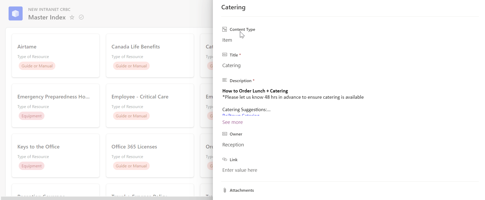Click the Content Type field icon
This screenshot has height=200, width=485.
click(x=225, y=29)
